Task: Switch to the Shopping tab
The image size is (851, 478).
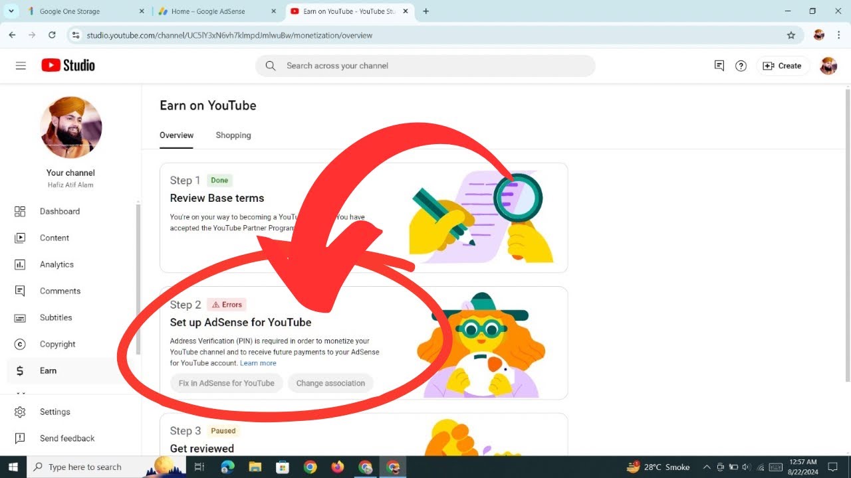Action: tap(233, 135)
